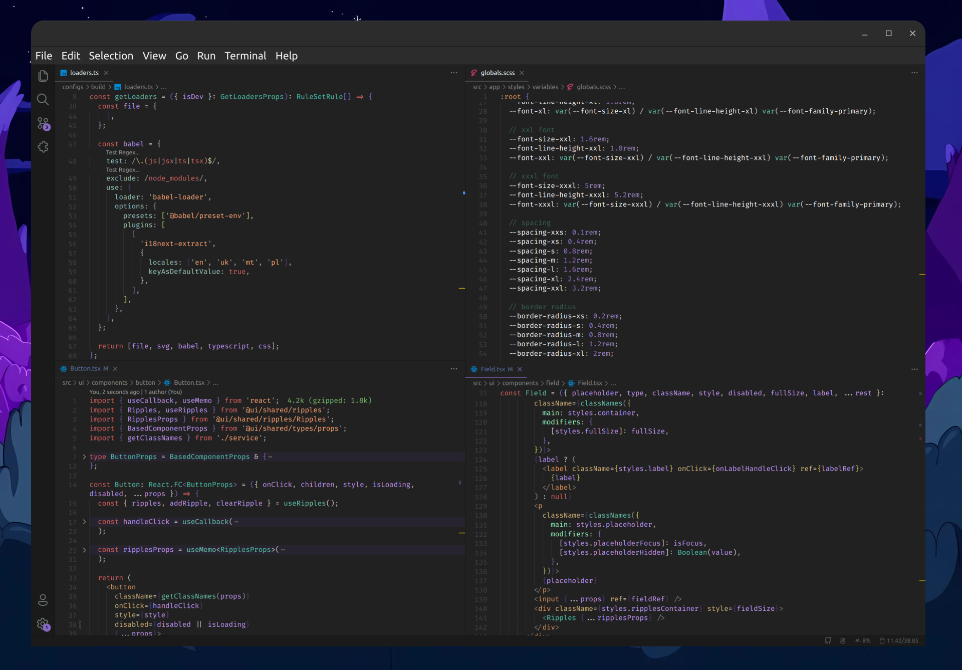
Task: Expand folded ripplesProps block at line 25
Action: [84, 550]
